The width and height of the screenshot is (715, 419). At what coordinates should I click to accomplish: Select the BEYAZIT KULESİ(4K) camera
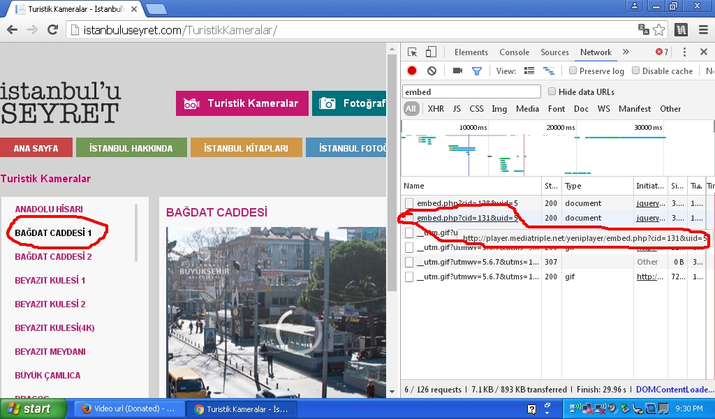[54, 328]
